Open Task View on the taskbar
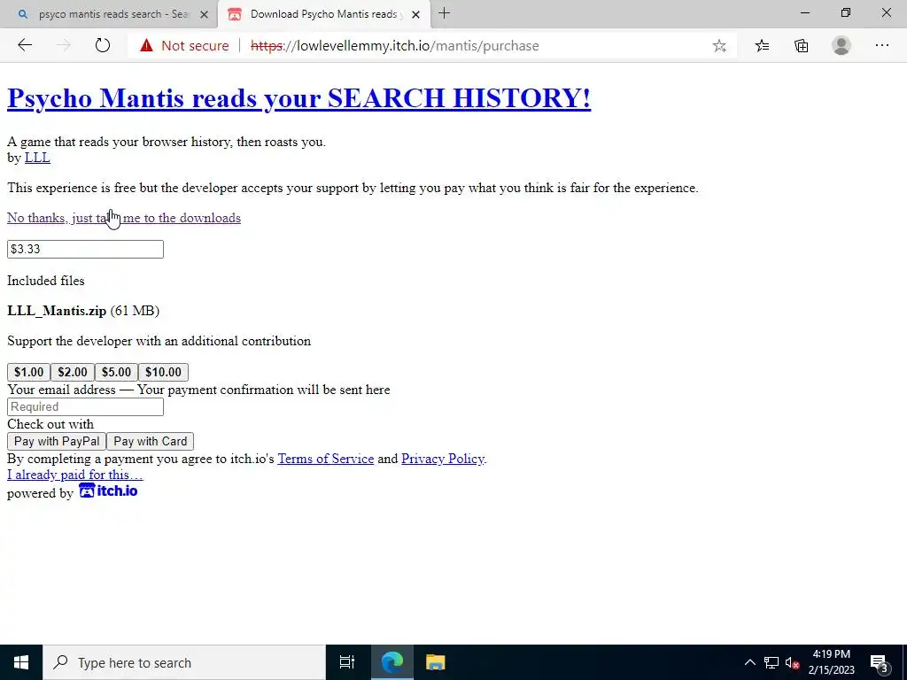907x680 pixels. click(x=347, y=662)
